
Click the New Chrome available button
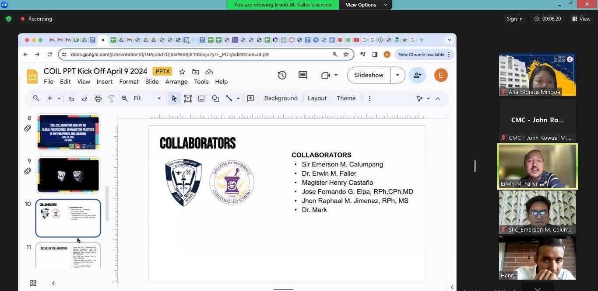point(424,55)
